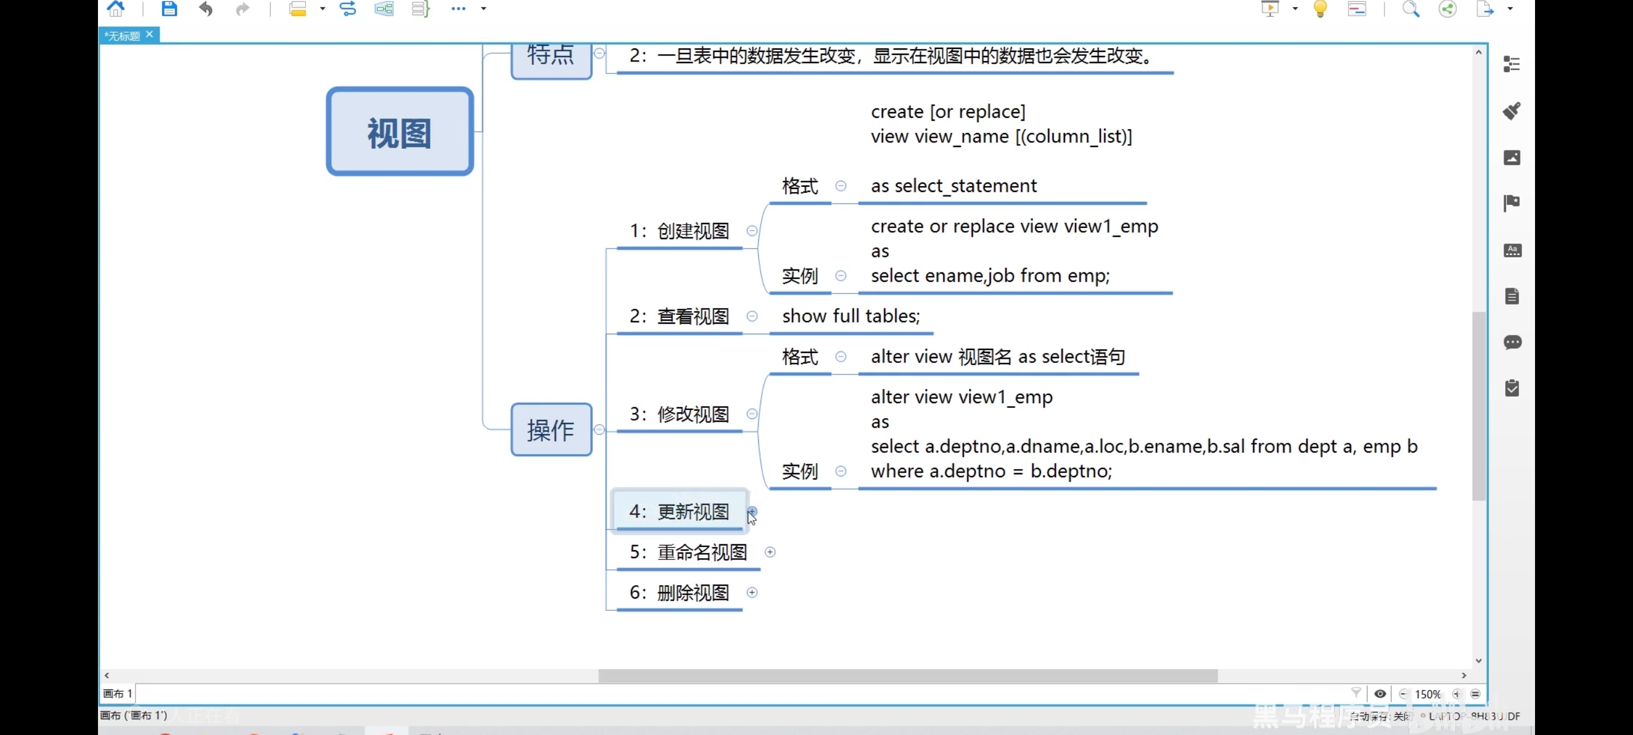1633x735 pixels.
Task: Switch to the *无标题 document tab
Action: pyautogui.click(x=123, y=36)
